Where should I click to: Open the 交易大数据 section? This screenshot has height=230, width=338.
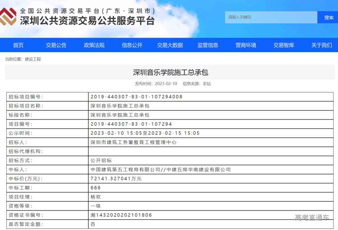[170, 45]
